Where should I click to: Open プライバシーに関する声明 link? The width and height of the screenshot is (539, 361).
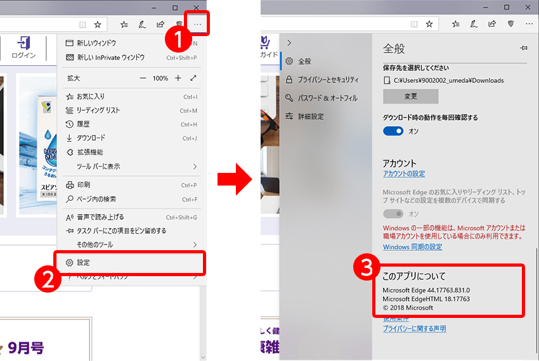415,329
